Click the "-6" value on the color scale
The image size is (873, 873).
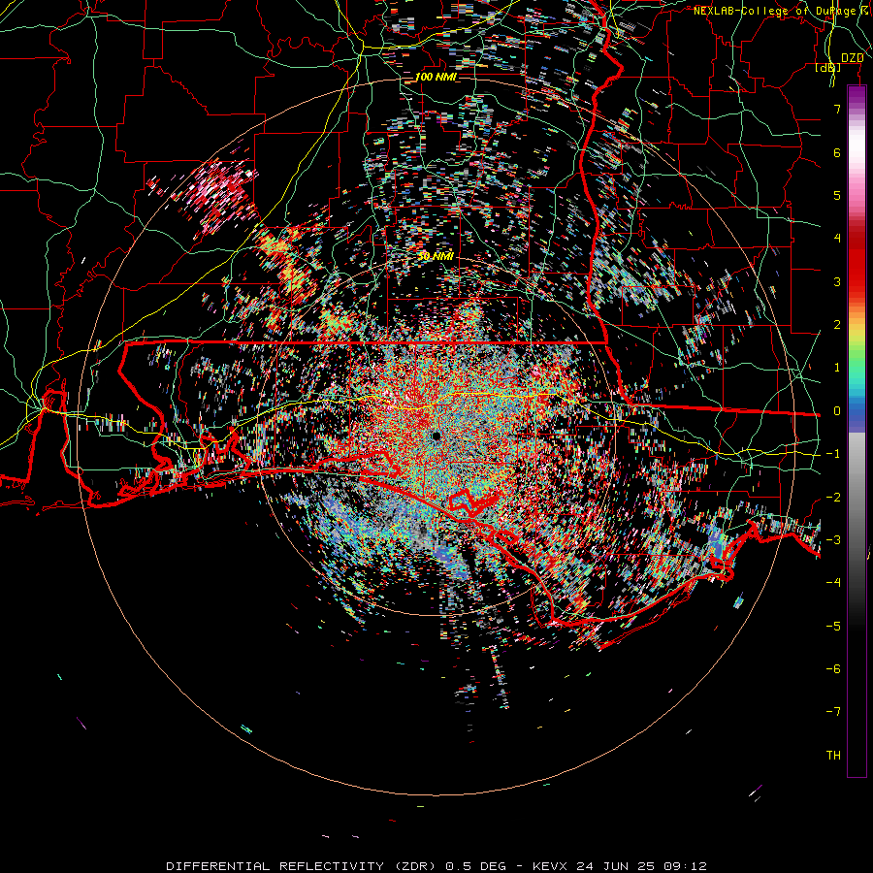833,669
